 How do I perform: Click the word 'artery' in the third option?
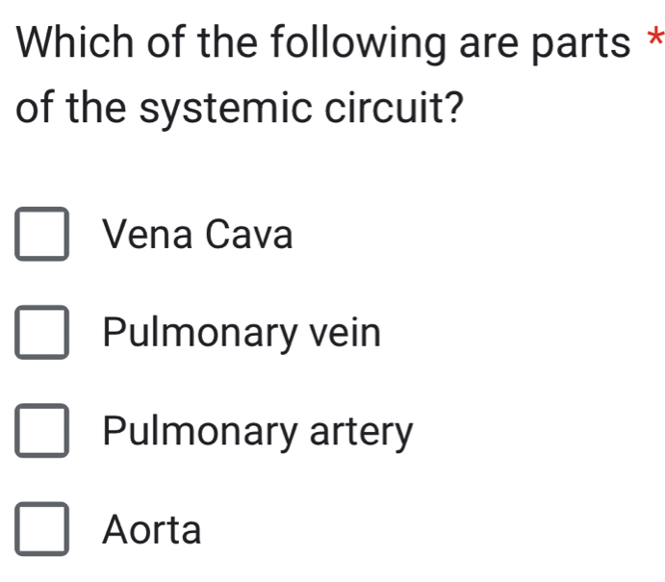click(x=361, y=433)
